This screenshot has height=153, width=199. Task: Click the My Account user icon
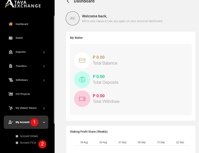[x=11, y=122]
